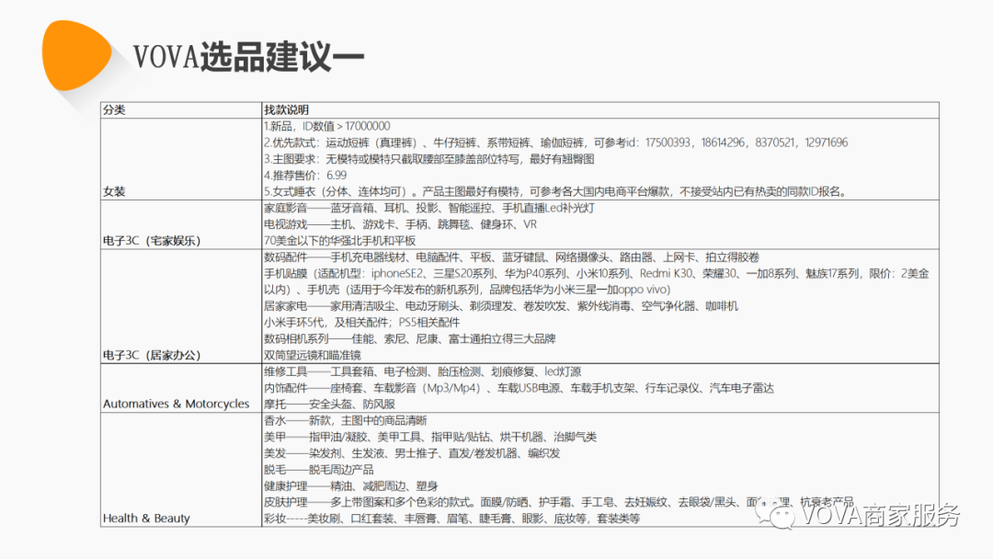Select the line "双筒望远镜和瞄准镜"
Image resolution: width=993 pixels, height=559 pixels.
coord(313,355)
